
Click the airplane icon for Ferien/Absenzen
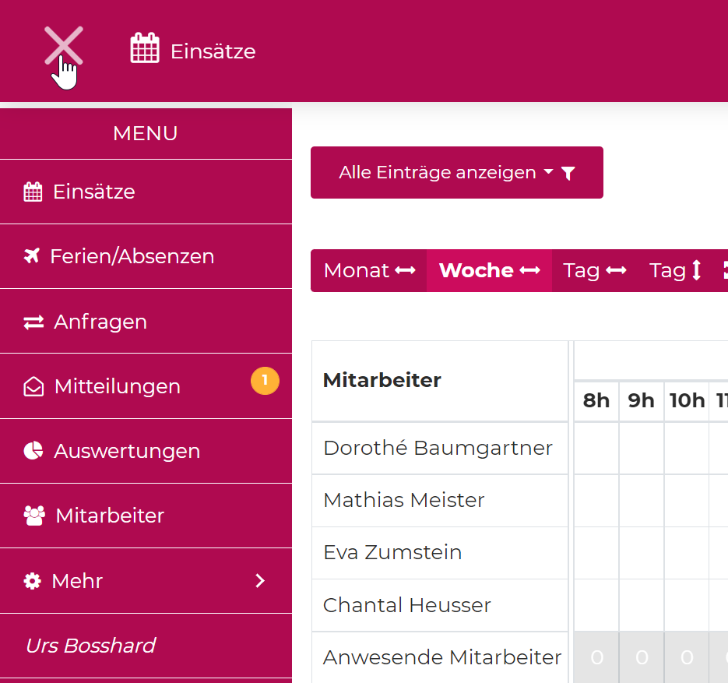[x=32, y=256]
